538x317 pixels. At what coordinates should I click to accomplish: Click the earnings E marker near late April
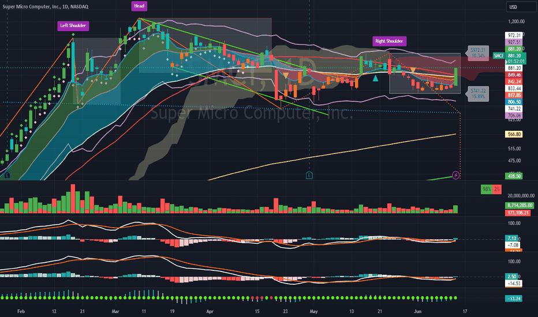[309, 175]
